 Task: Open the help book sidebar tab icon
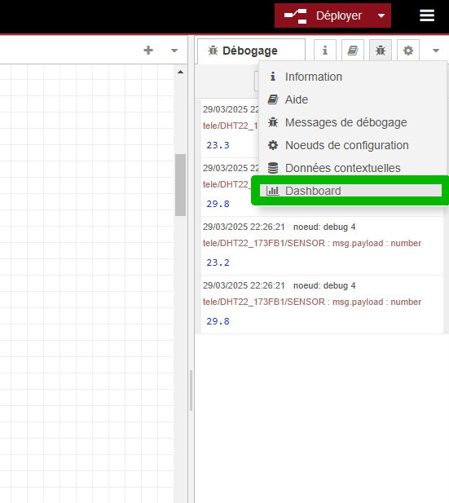tap(353, 51)
